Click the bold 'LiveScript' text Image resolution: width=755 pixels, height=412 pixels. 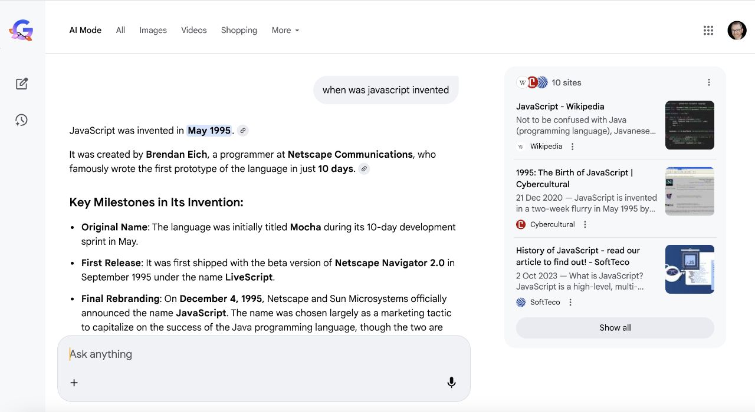coord(249,277)
